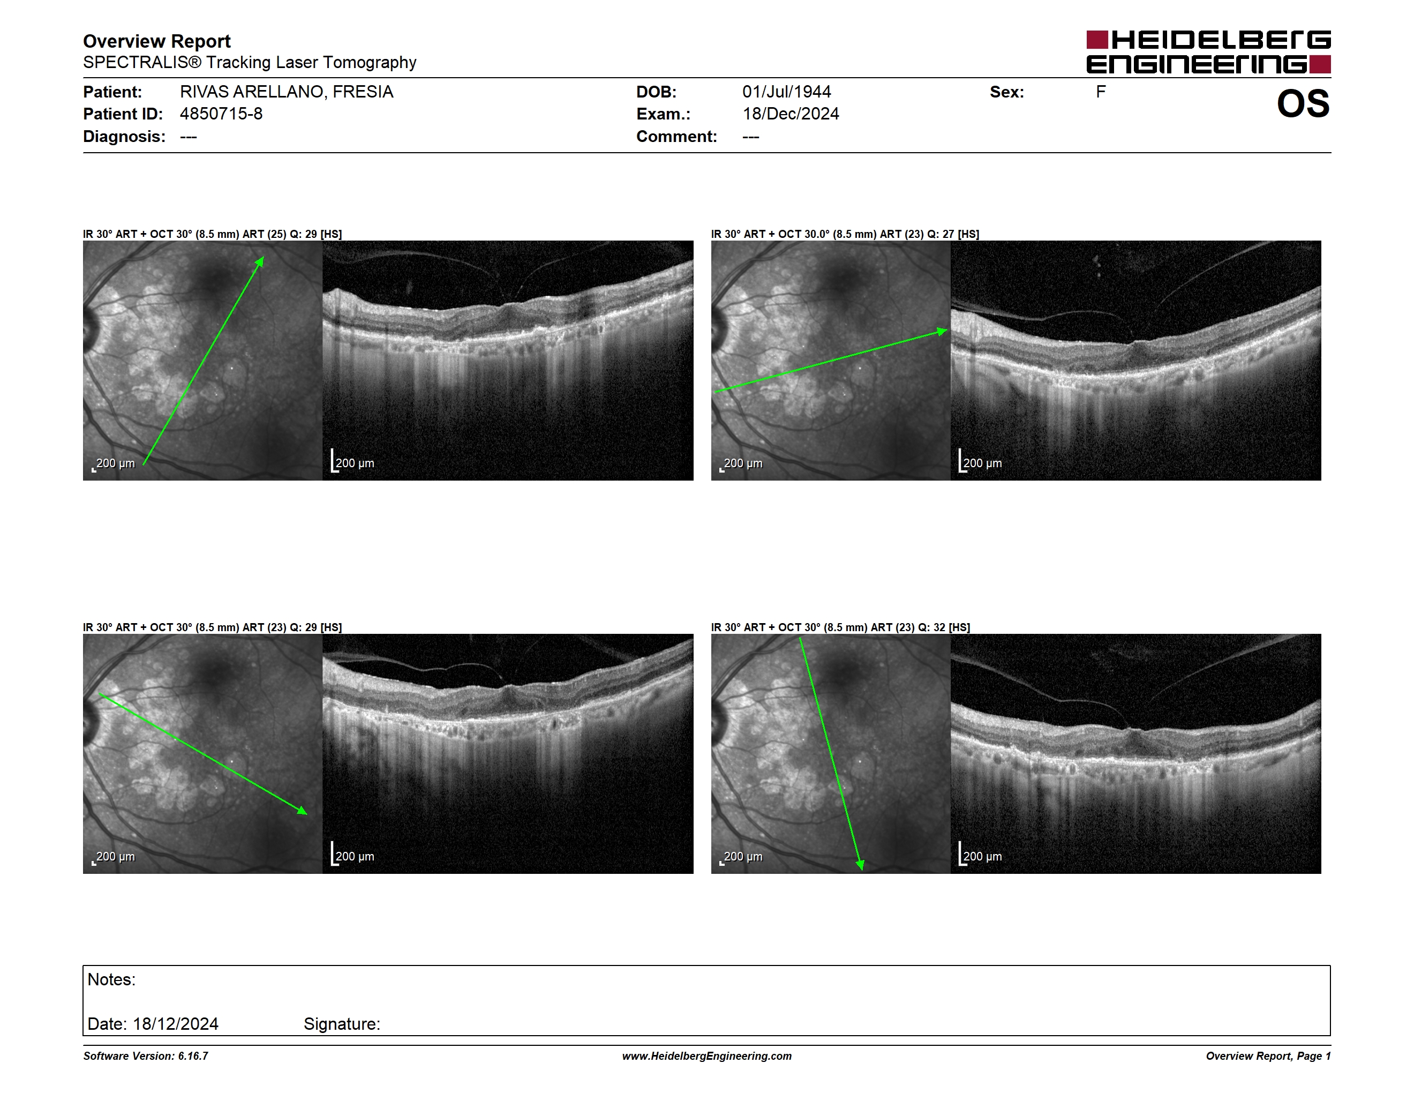Click 200 µm scale bar in top-right OCT
The height and width of the screenshot is (1093, 1414).
pos(980,461)
